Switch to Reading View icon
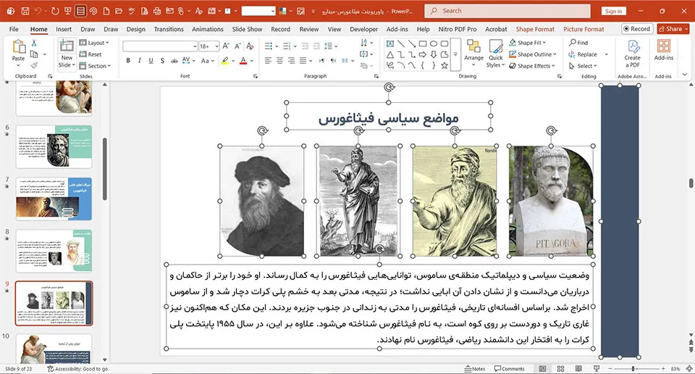 pos(578,369)
